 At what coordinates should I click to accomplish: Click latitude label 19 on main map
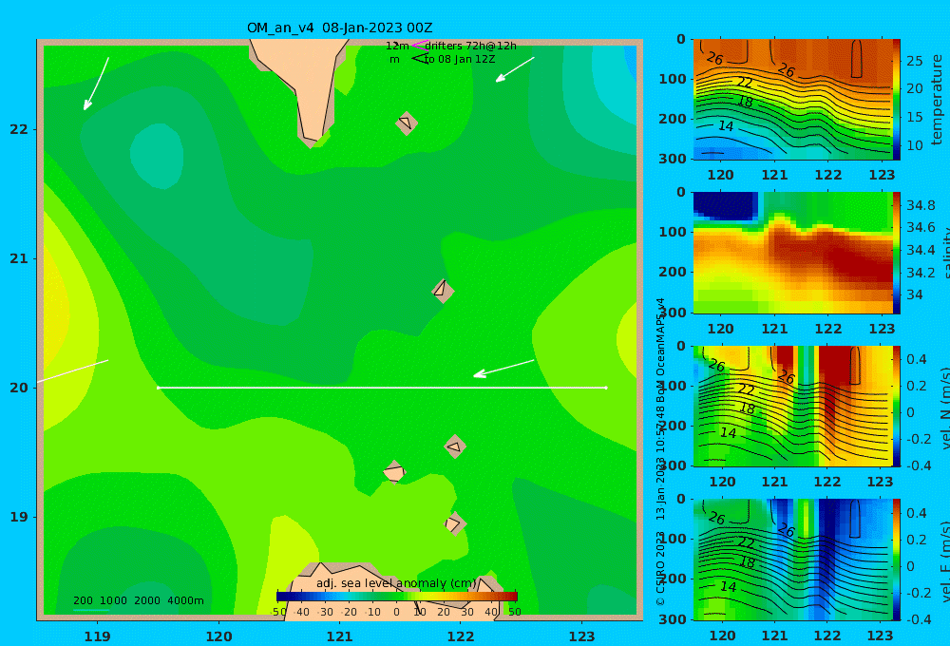19,517
